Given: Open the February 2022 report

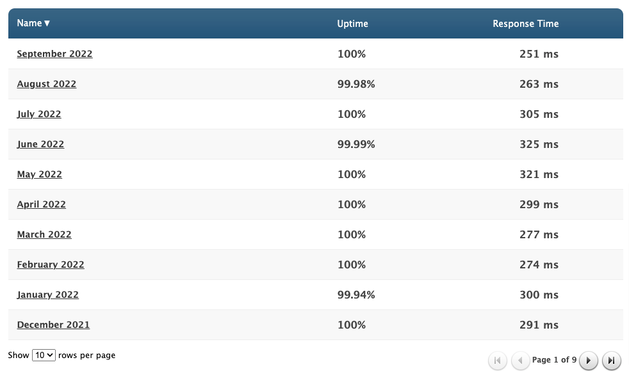Looking at the screenshot, I should 51,265.
